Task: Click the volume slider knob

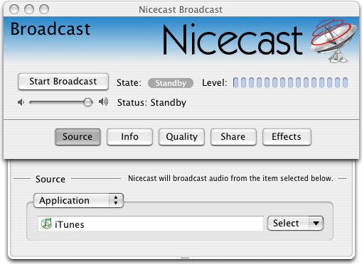Action: pyautogui.click(x=87, y=102)
